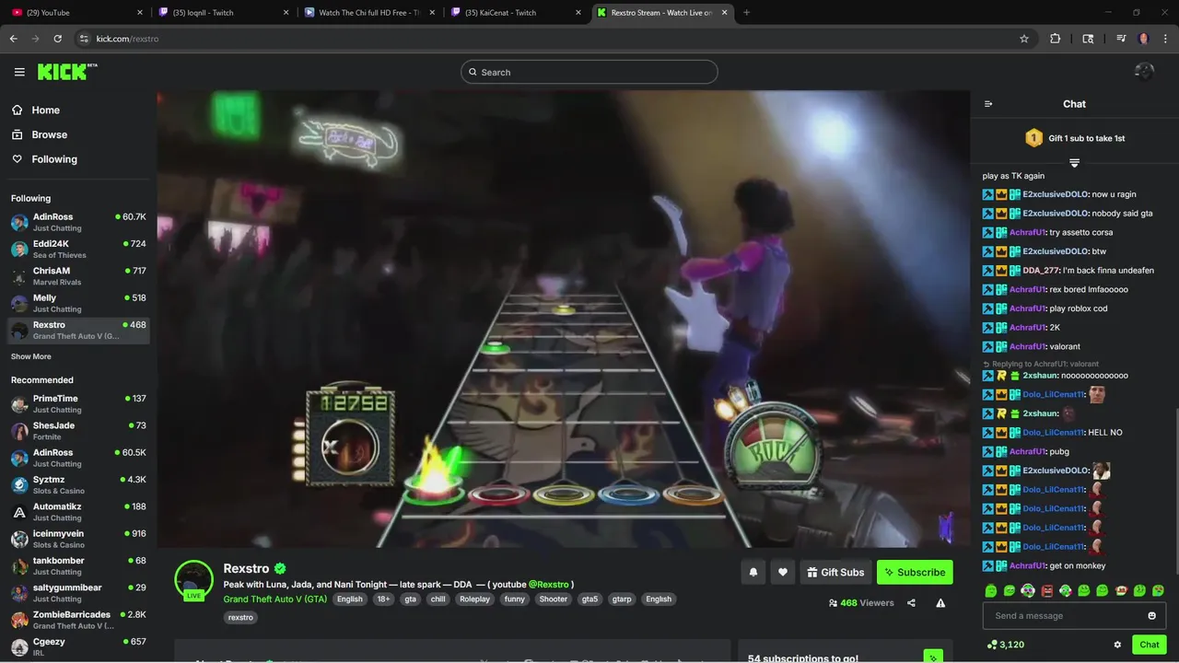
Task: Expand the gift leaderboard chevron under Chat header
Action: tap(1074, 163)
